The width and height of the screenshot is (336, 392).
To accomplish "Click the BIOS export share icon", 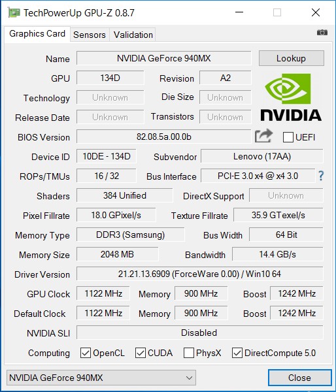I will 263,136.
